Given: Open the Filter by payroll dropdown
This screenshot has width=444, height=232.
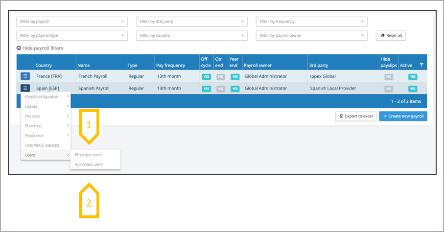Looking at the screenshot, I should [x=72, y=22].
